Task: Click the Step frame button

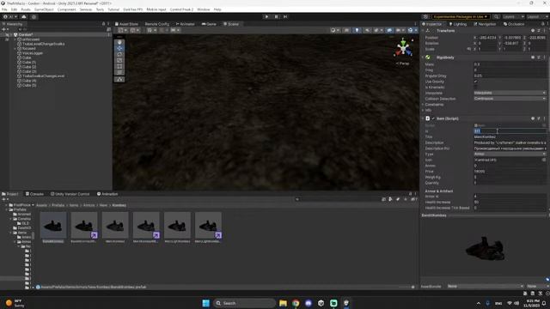Action: click(x=285, y=16)
